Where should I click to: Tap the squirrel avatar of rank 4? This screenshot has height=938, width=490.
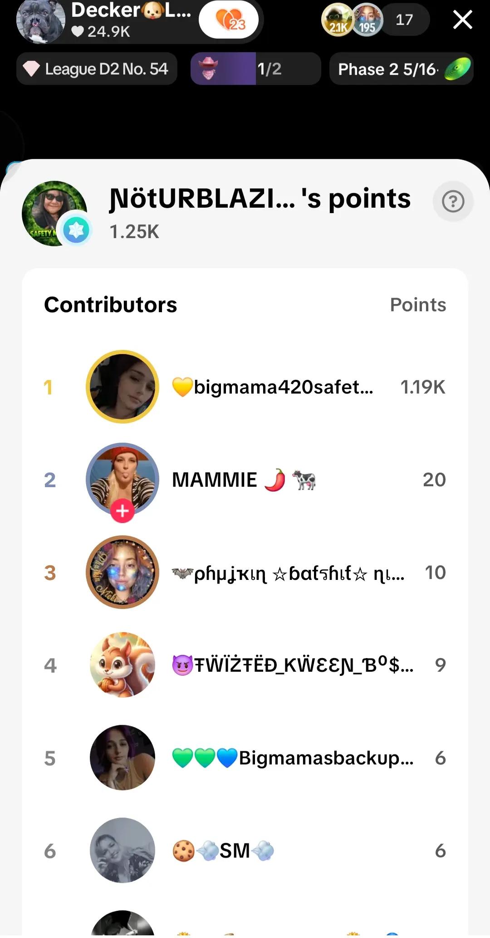click(x=122, y=665)
